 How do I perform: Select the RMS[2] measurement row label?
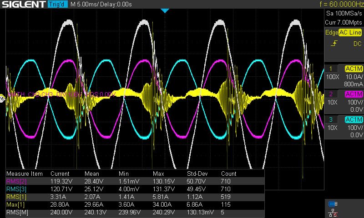16,181
